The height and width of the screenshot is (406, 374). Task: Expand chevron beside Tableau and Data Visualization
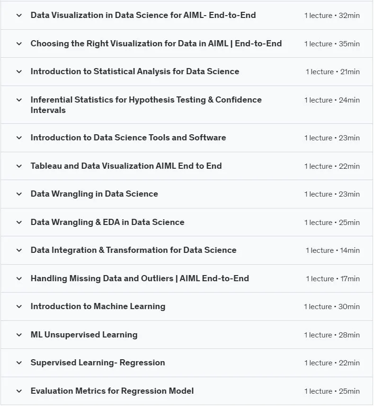[x=19, y=166]
